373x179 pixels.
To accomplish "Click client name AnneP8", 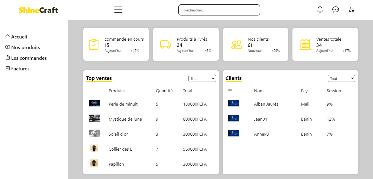I will click(x=261, y=134).
